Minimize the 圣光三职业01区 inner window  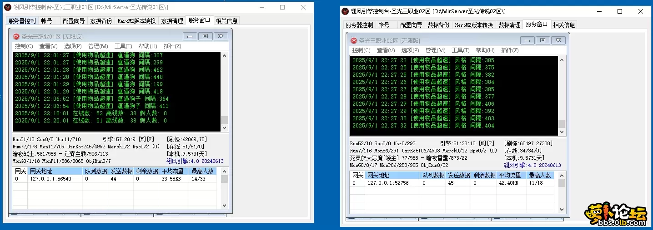(190, 36)
